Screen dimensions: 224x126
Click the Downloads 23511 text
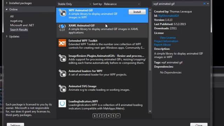point(165,28)
